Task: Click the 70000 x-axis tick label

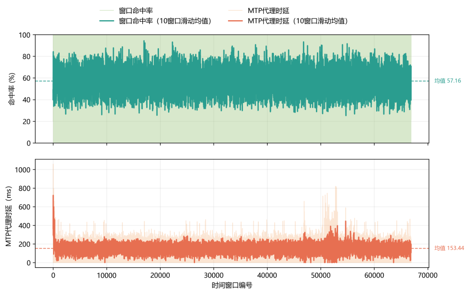Action: (x=428, y=275)
